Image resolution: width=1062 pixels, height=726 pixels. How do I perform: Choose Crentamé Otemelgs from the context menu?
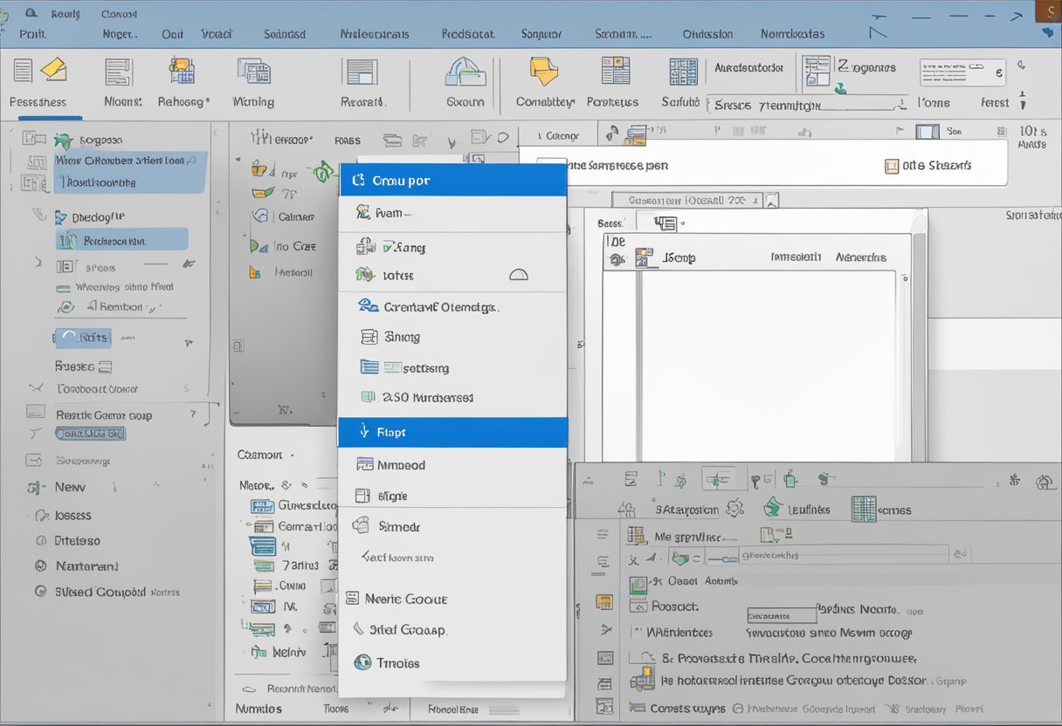pyautogui.click(x=441, y=306)
